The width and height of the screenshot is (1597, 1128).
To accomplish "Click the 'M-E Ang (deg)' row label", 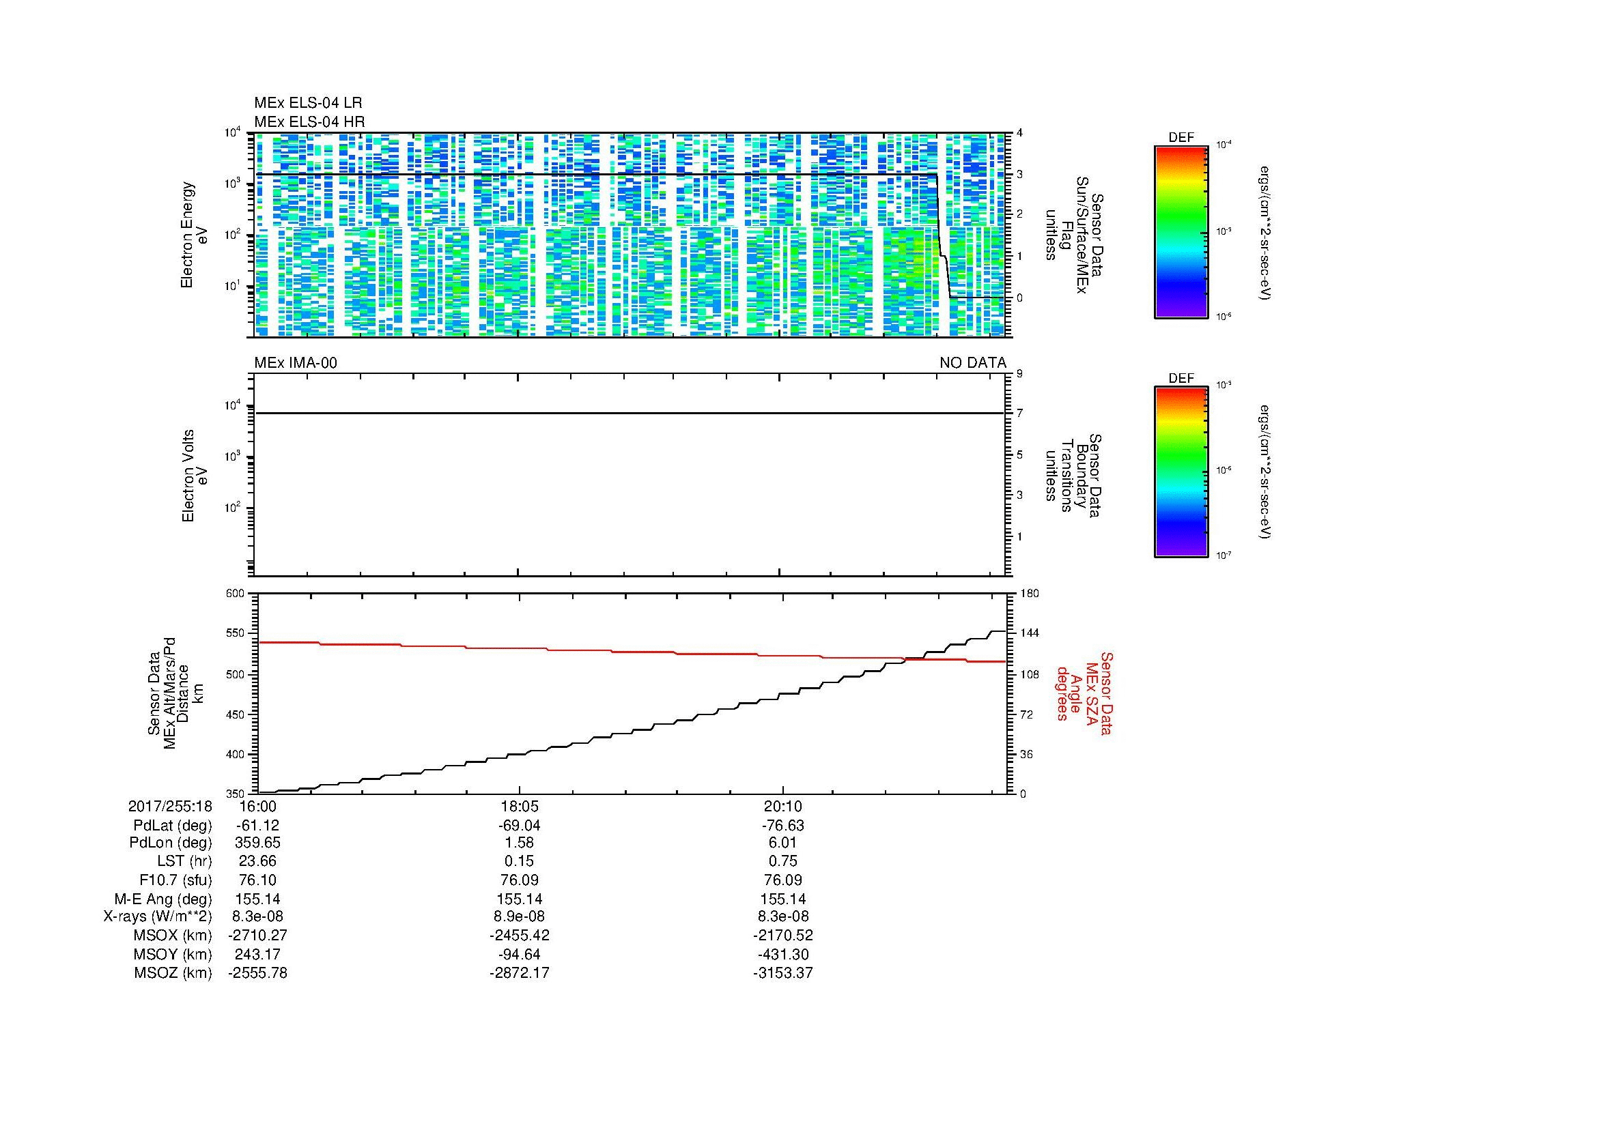I will [x=163, y=899].
